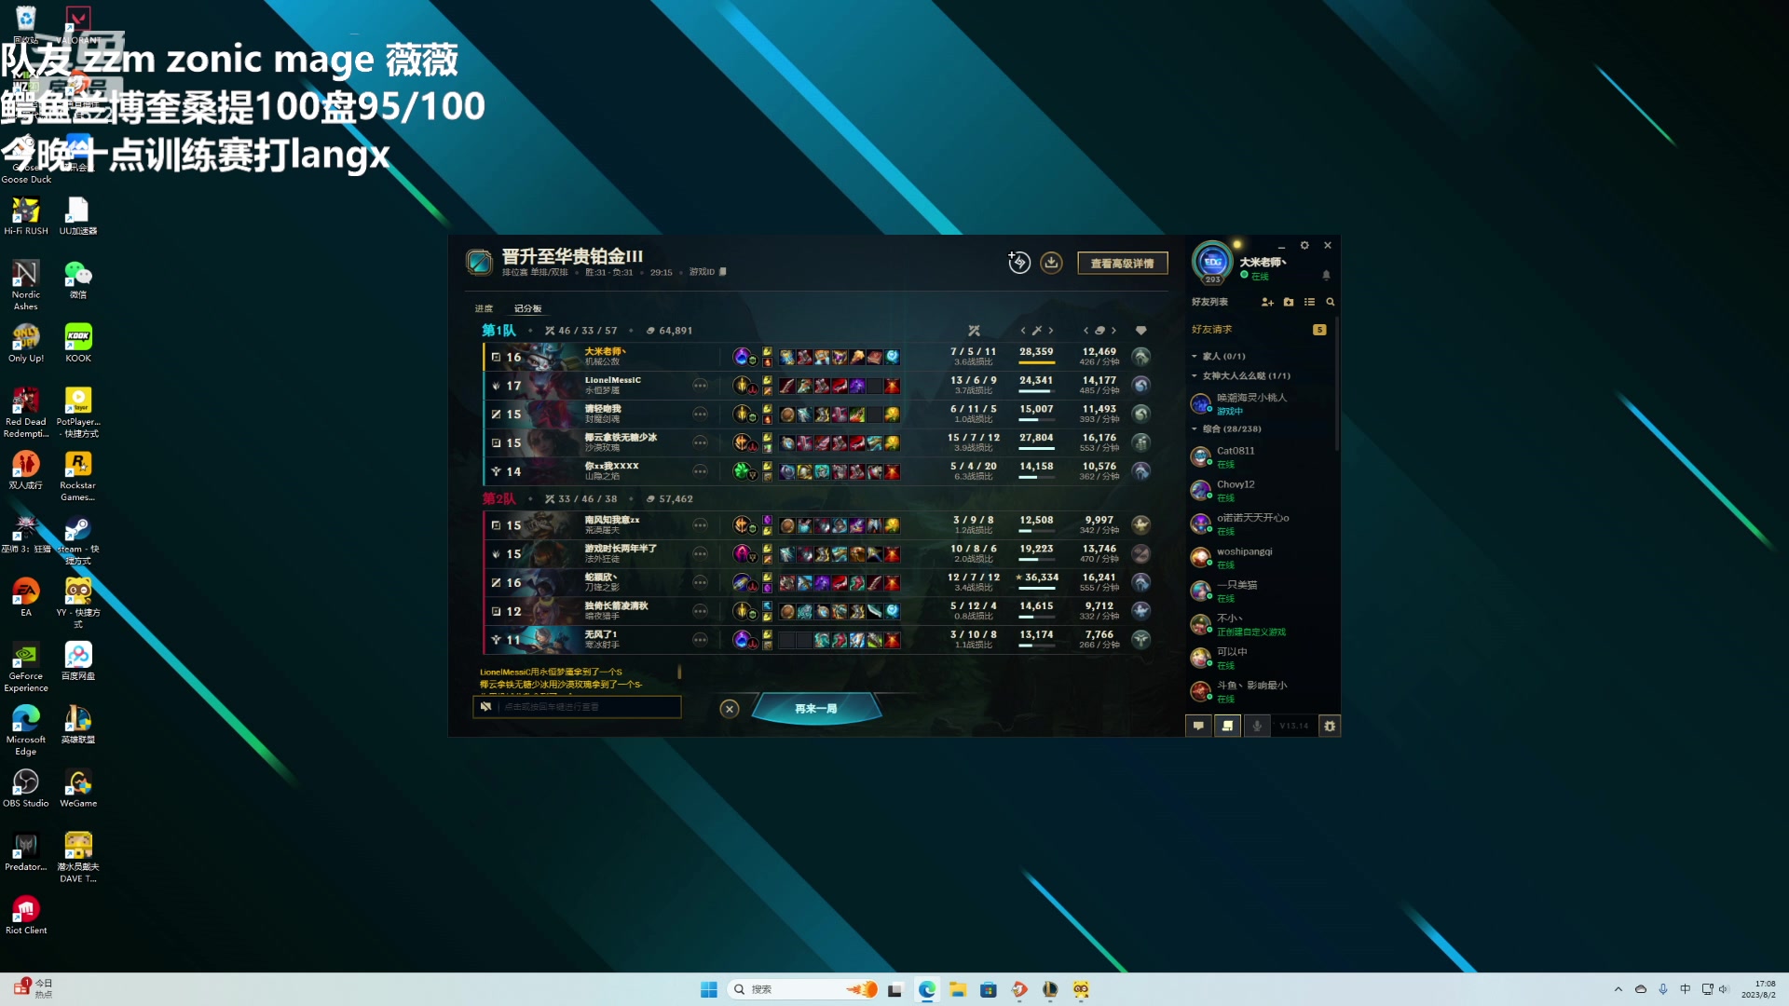Image resolution: width=1789 pixels, height=1006 pixels.
Task: Open options menu for 蛇颖欣
Action: click(700, 582)
